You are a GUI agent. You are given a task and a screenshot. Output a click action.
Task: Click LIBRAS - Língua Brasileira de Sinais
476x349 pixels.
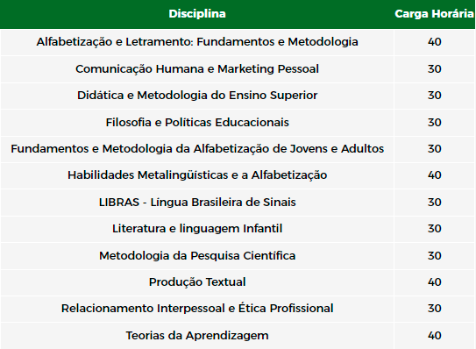pyautogui.click(x=197, y=203)
